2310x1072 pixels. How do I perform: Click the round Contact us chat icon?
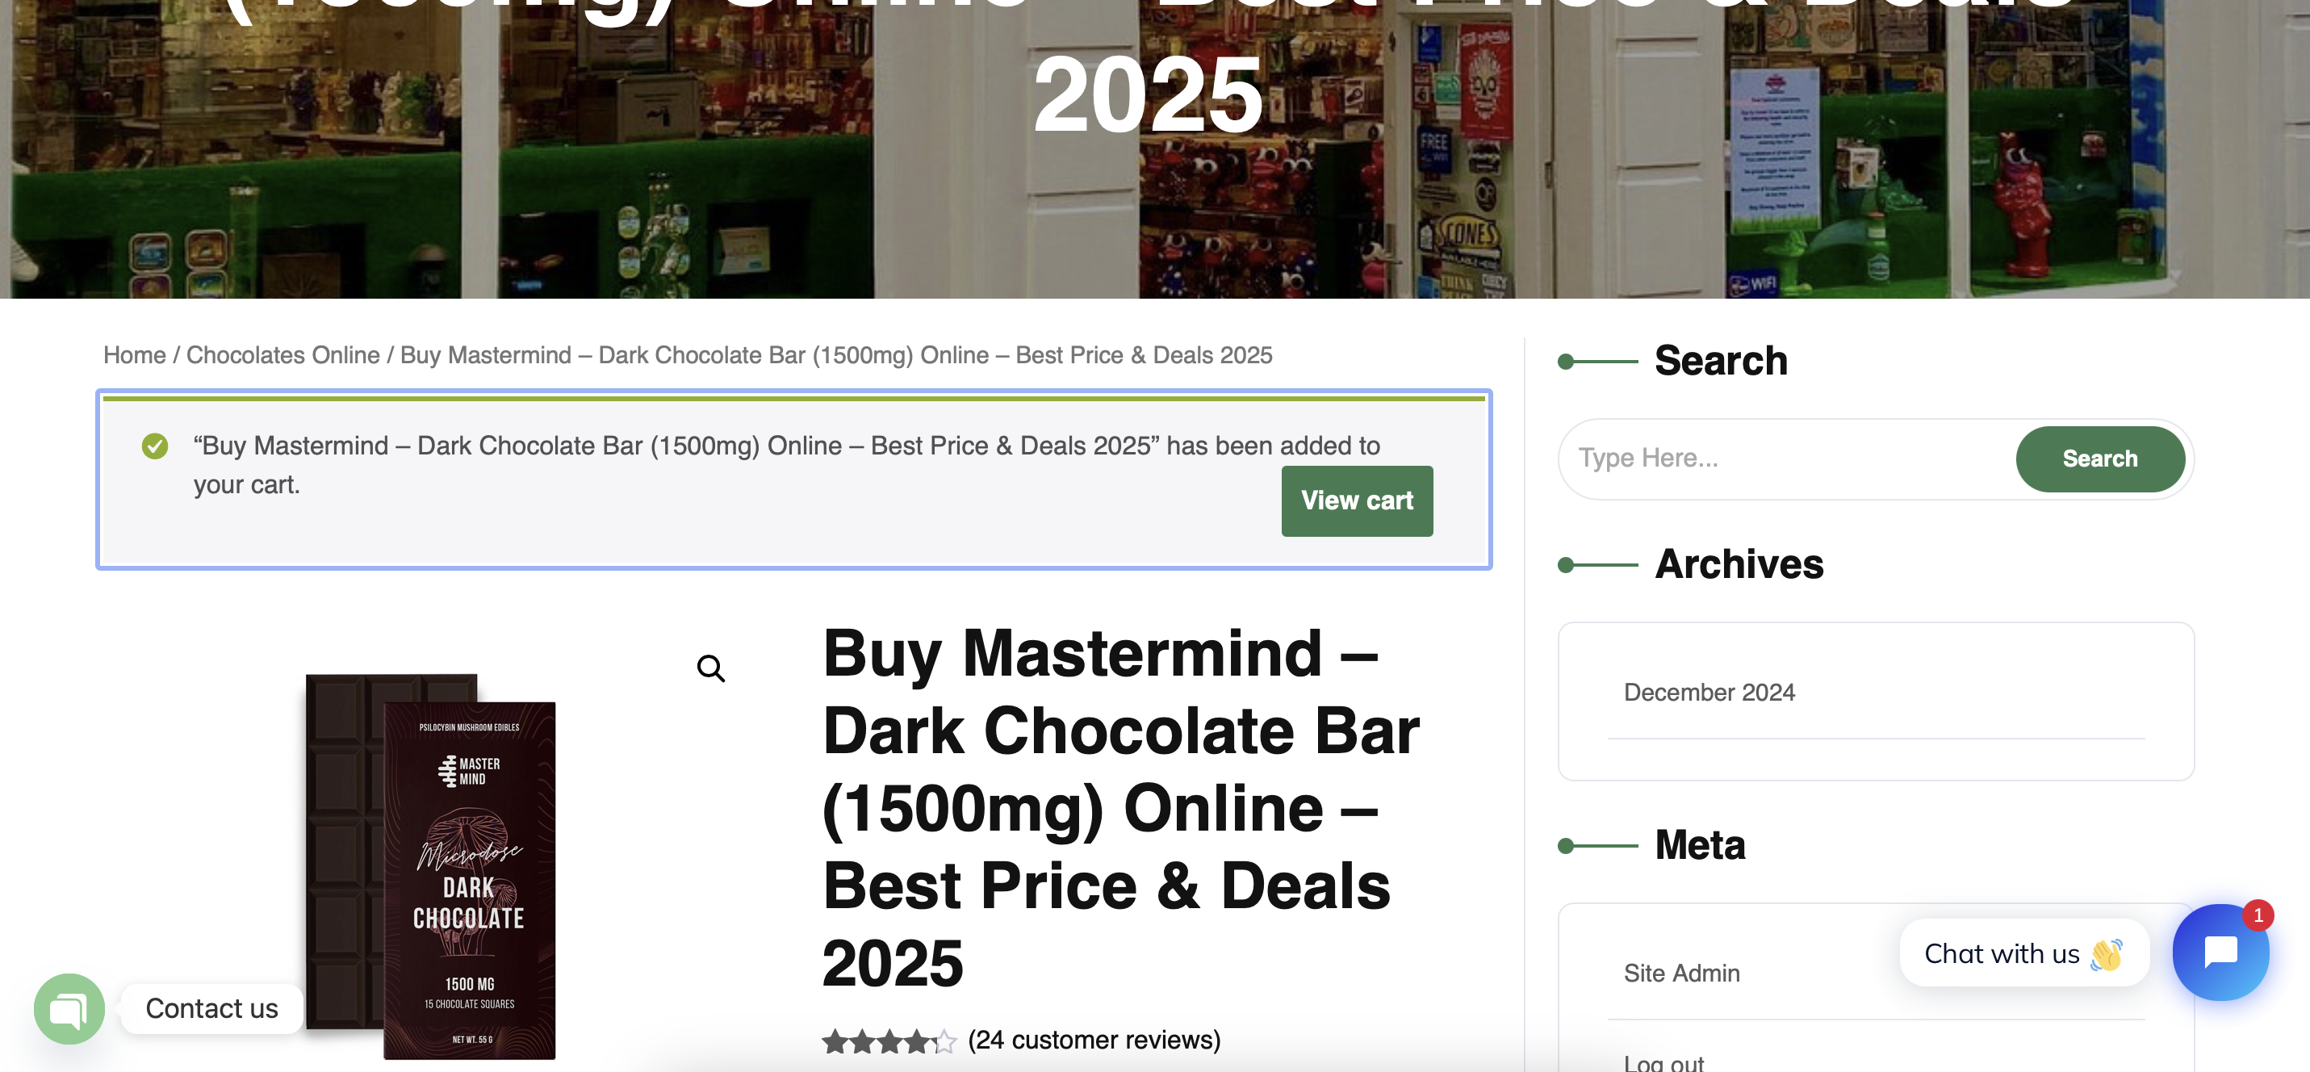(x=69, y=1008)
